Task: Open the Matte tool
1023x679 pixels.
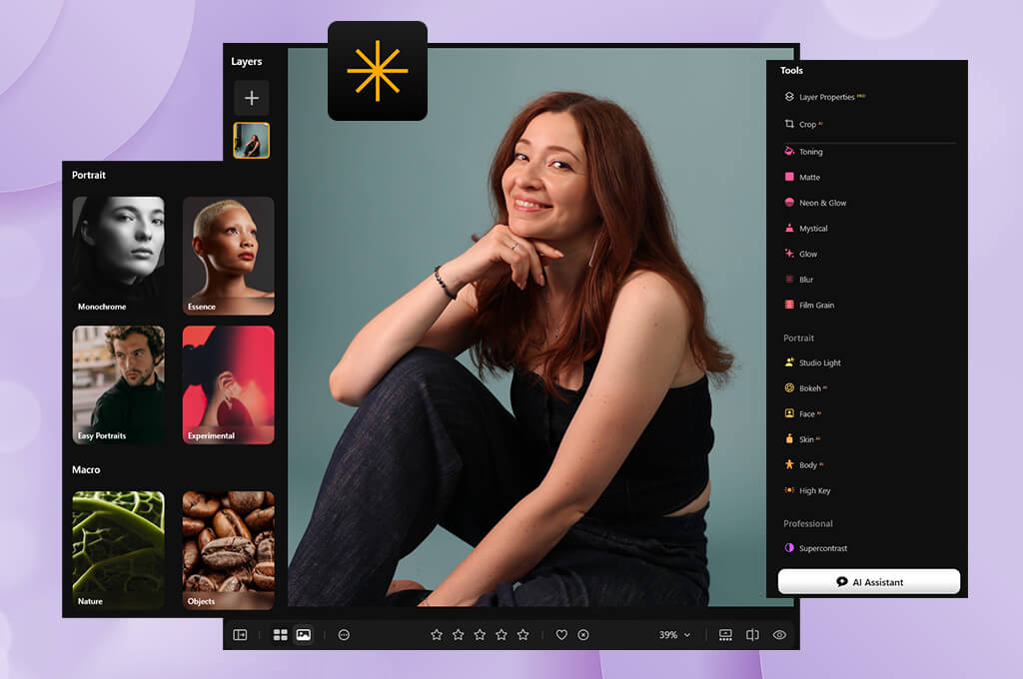Action: click(x=802, y=177)
